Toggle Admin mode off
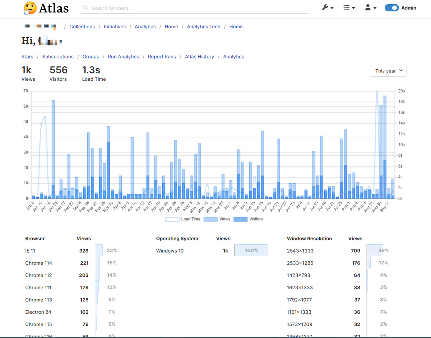 [x=391, y=7]
